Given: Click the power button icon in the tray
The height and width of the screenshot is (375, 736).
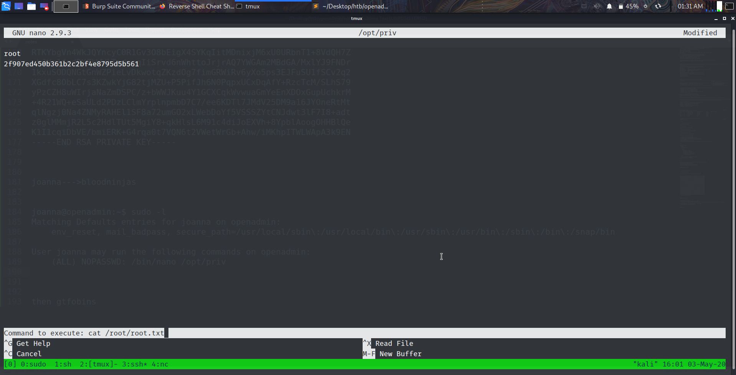Looking at the screenshot, I should [x=645, y=6].
